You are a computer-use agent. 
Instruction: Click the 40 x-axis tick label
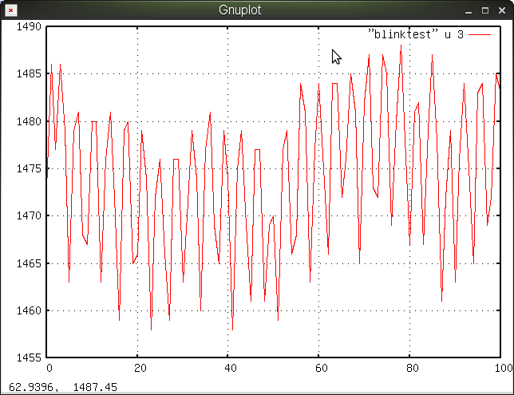tap(228, 369)
